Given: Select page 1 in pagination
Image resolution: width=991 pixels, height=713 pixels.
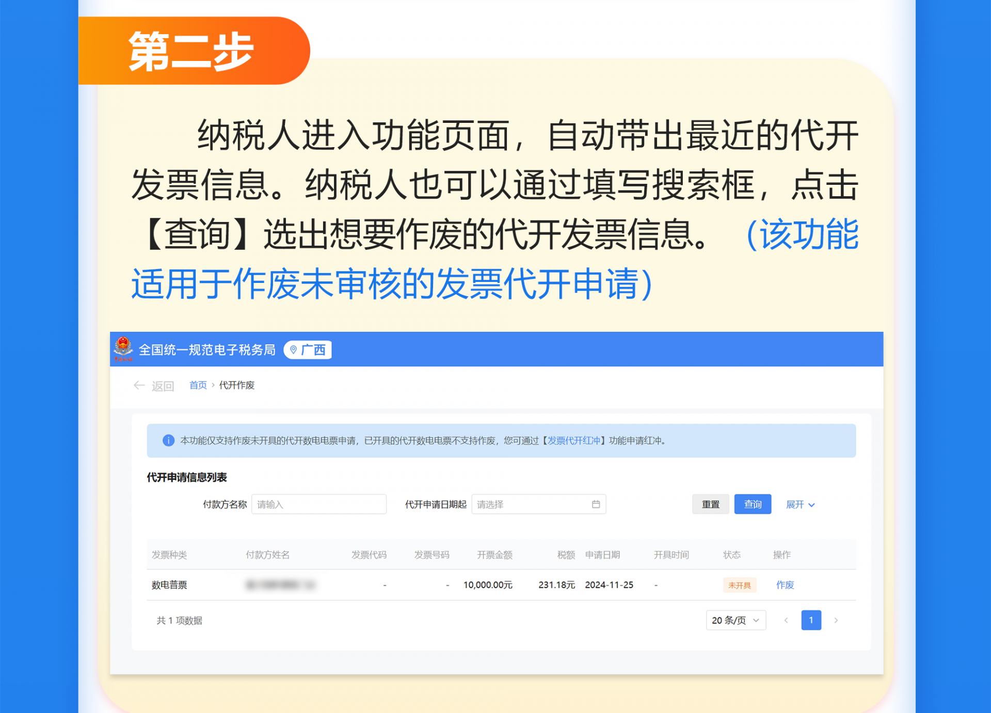Looking at the screenshot, I should (811, 620).
